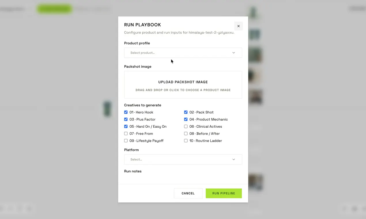The image size is (366, 219).
Task: Click the 'Configure product and run inputs' description
Action: 179,33
